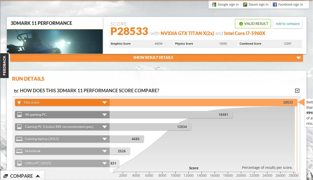Click Intel Core i7-5960X link
313x180 pixels.
point(245,33)
